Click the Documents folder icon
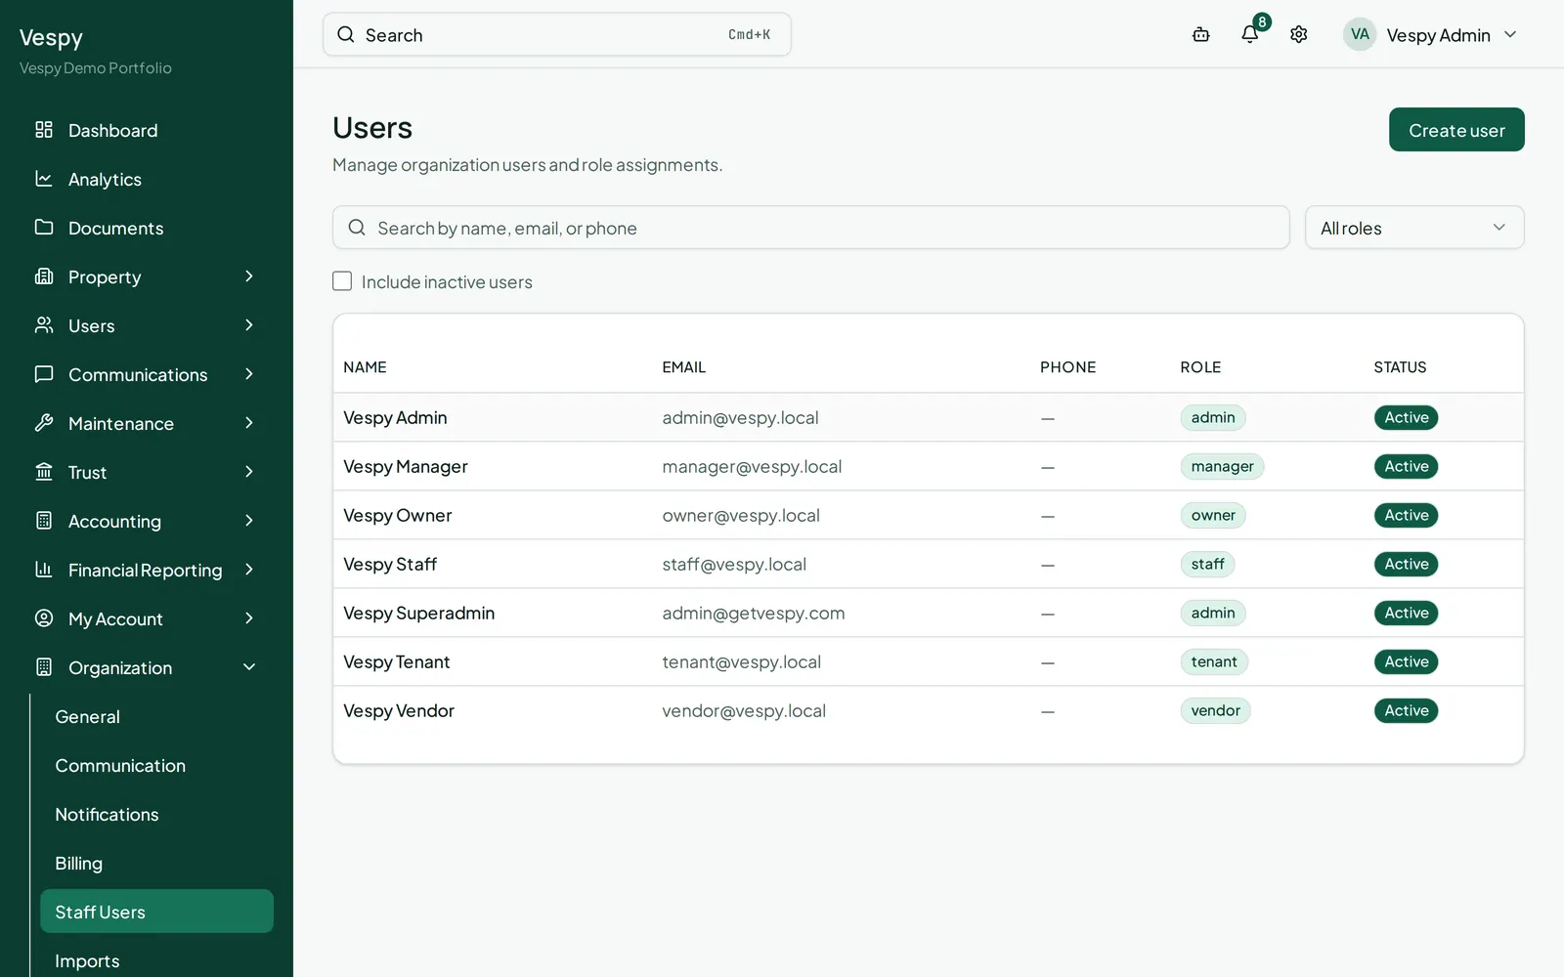Viewport: 1564px width, 977px height. pos(44,228)
